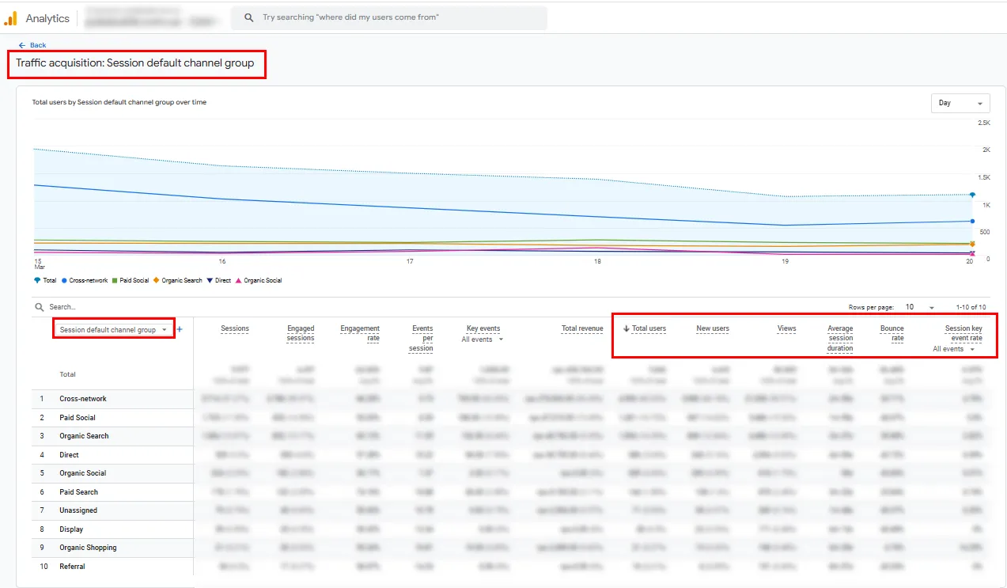This screenshot has height=588, width=1007.
Task: Open the Rows per page dropdown
Action: 918,306
